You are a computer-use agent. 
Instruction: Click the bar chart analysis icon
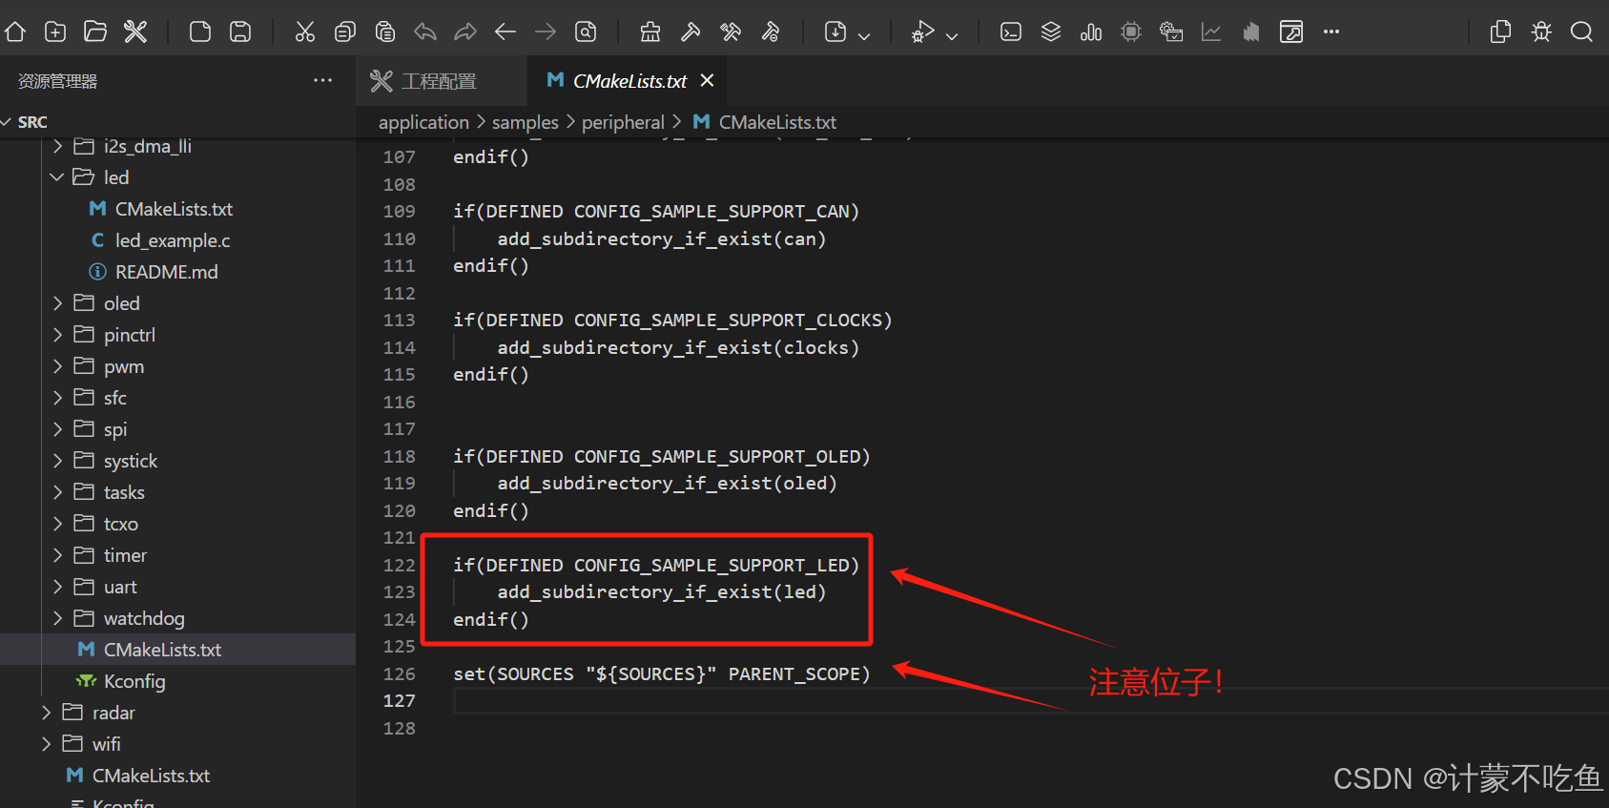click(1091, 32)
